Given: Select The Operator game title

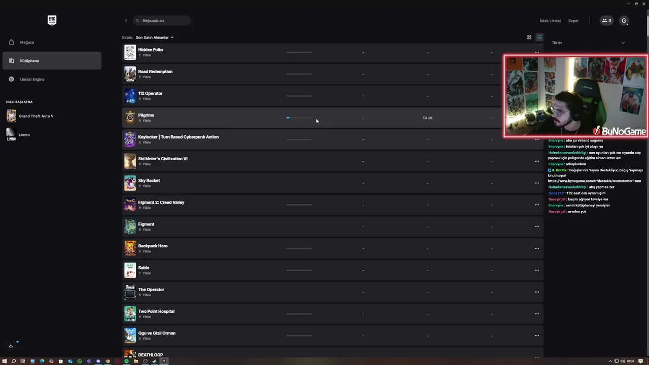Looking at the screenshot, I should pos(151,289).
